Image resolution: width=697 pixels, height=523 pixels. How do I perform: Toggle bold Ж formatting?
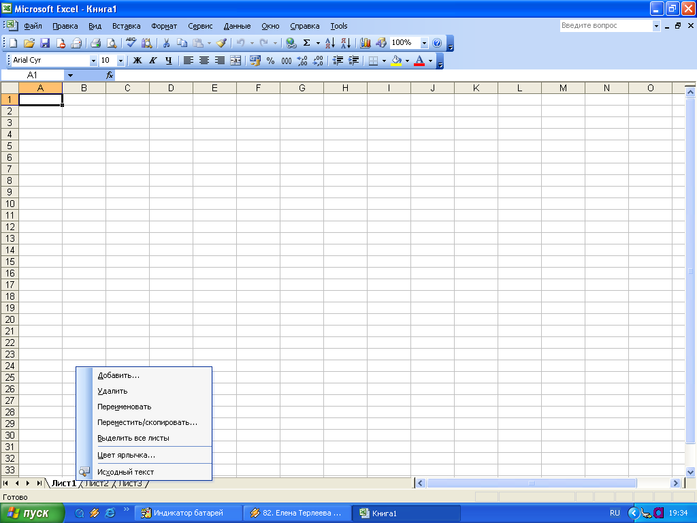(137, 61)
